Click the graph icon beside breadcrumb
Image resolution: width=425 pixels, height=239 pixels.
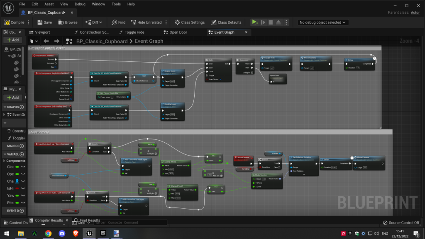point(69,41)
